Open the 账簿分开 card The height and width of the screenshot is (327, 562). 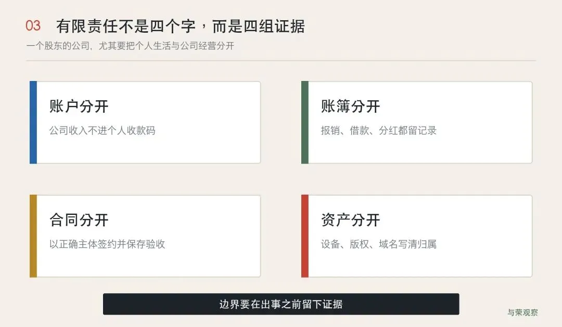[x=417, y=122]
